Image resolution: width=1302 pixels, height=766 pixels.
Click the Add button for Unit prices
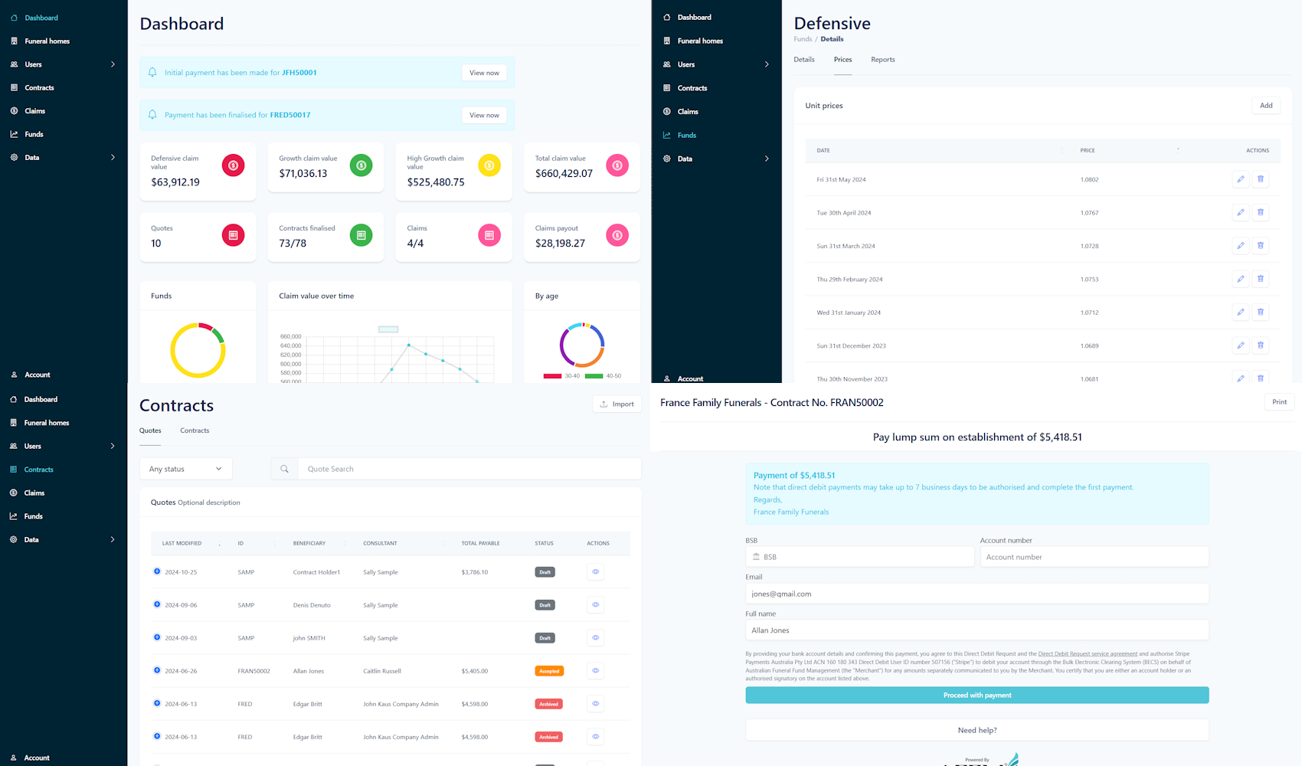point(1266,106)
